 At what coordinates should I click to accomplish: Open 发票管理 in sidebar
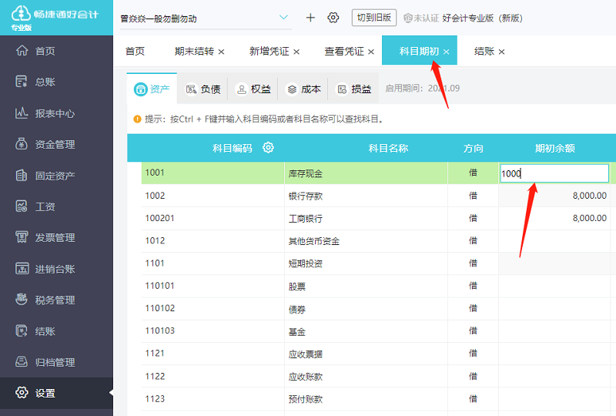click(x=56, y=237)
